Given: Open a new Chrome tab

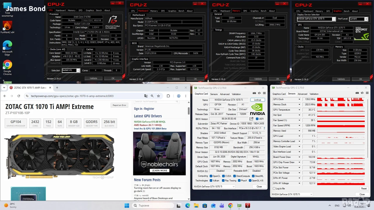Looking at the screenshot, I should 57,87.
